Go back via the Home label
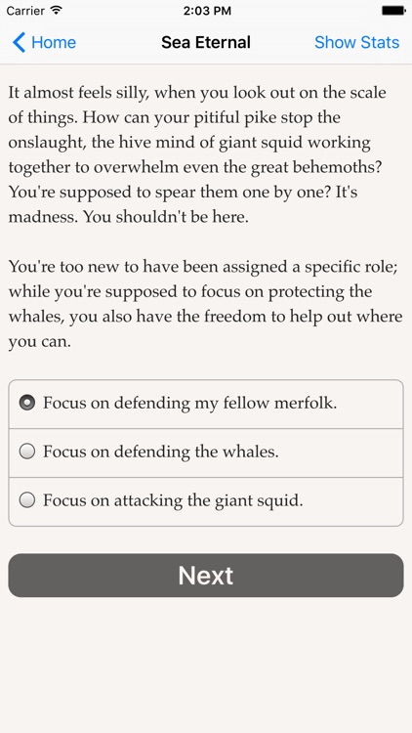This screenshot has height=733, width=412. pyautogui.click(x=54, y=42)
